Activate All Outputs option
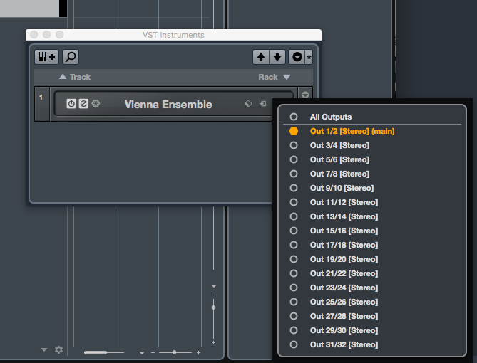 pos(372,117)
